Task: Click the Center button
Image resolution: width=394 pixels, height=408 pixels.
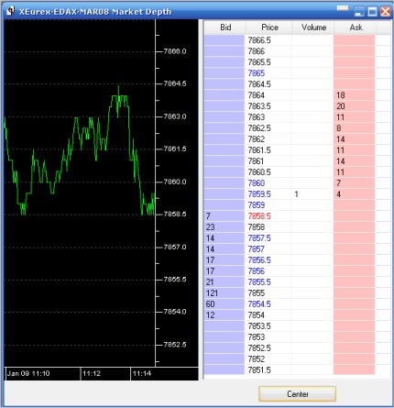Action: tap(297, 393)
